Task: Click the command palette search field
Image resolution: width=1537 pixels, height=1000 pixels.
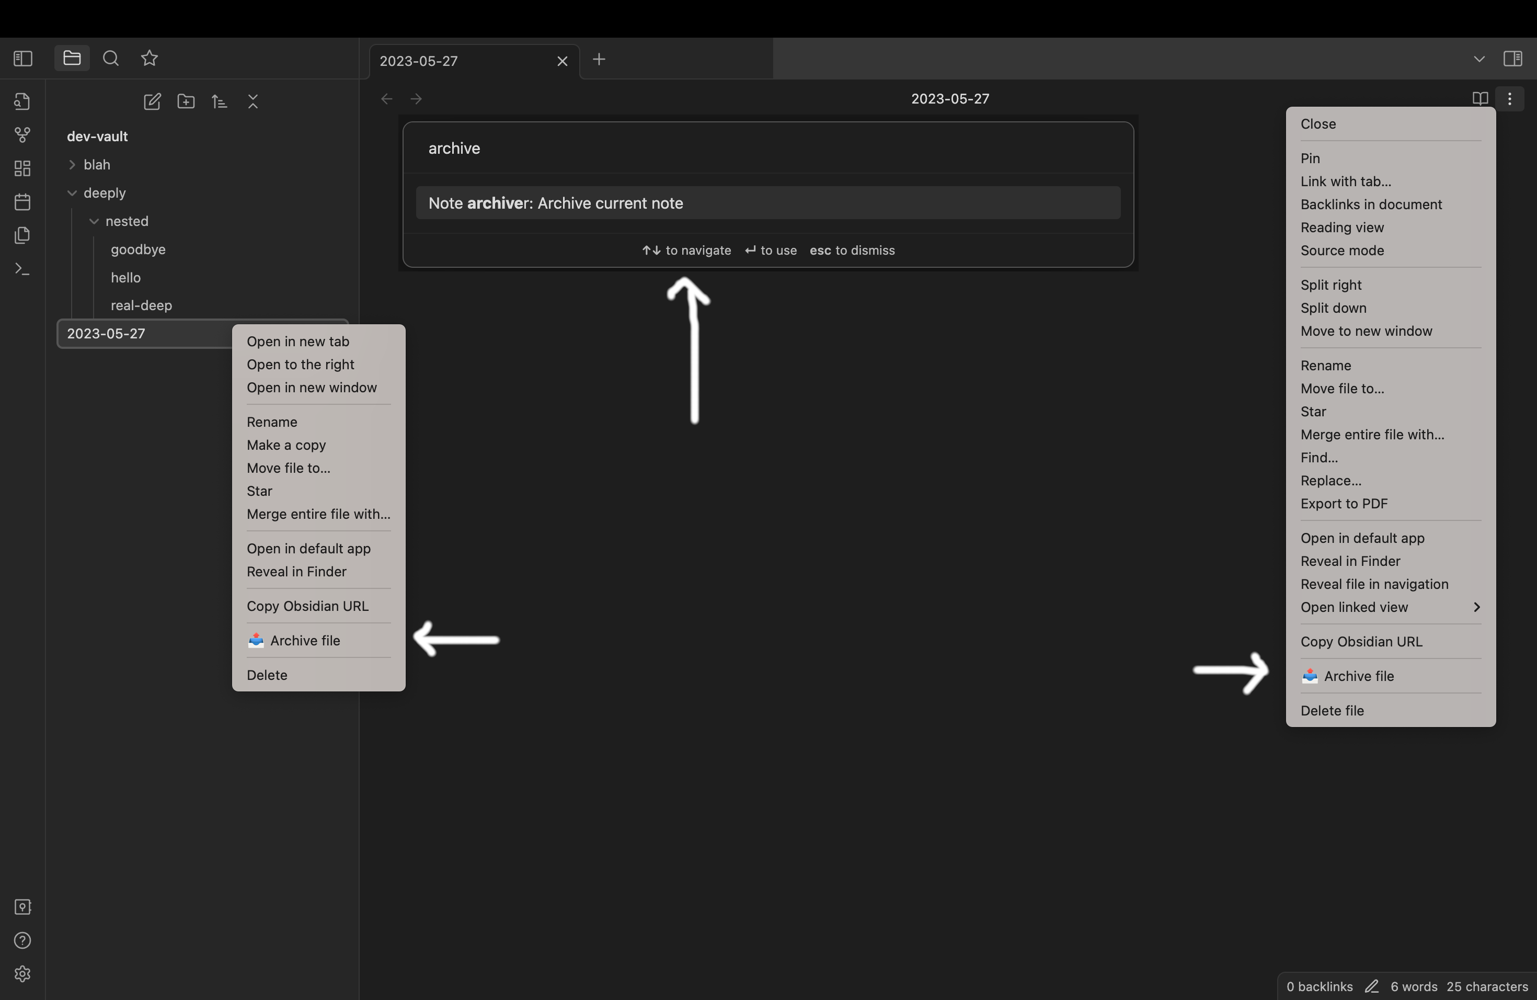Action: tap(767, 148)
